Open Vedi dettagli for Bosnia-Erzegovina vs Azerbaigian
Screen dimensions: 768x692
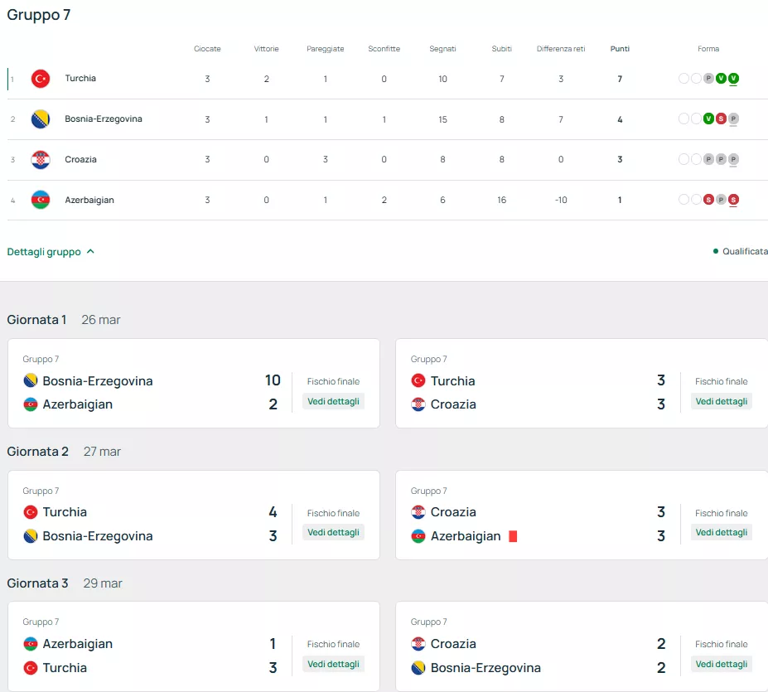[333, 401]
